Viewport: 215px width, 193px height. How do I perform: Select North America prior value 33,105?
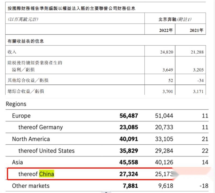164,139
